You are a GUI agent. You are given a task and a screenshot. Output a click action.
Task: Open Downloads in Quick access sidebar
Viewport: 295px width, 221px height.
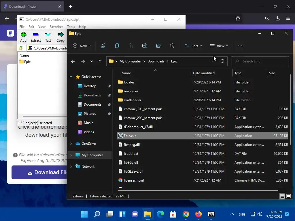click(x=92, y=95)
